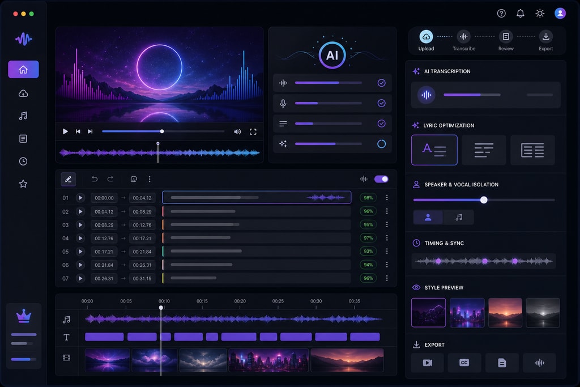Open options menu for line 03
The width and height of the screenshot is (580, 387).
point(387,224)
